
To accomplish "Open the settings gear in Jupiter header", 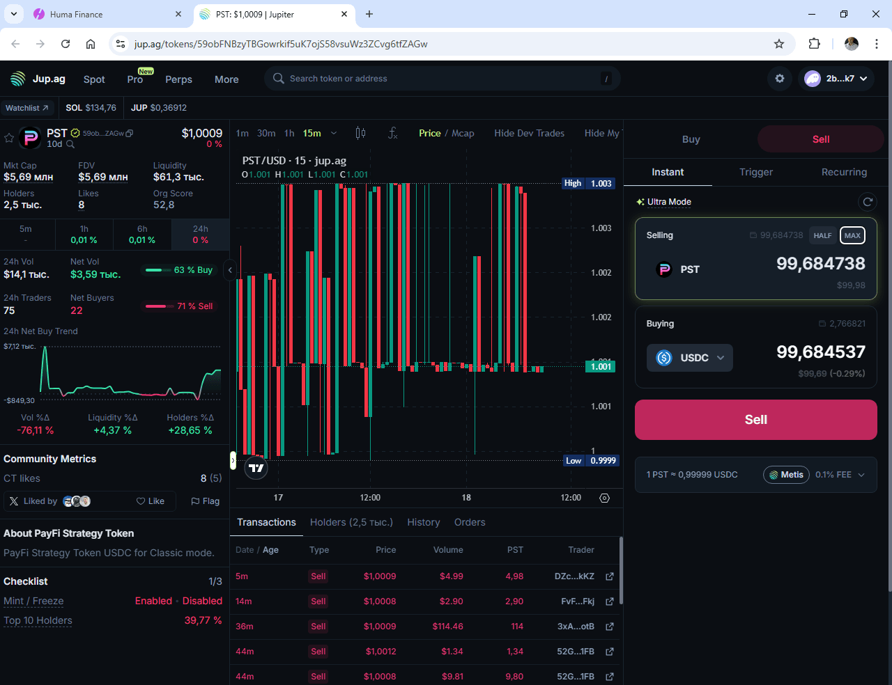I will pos(780,79).
